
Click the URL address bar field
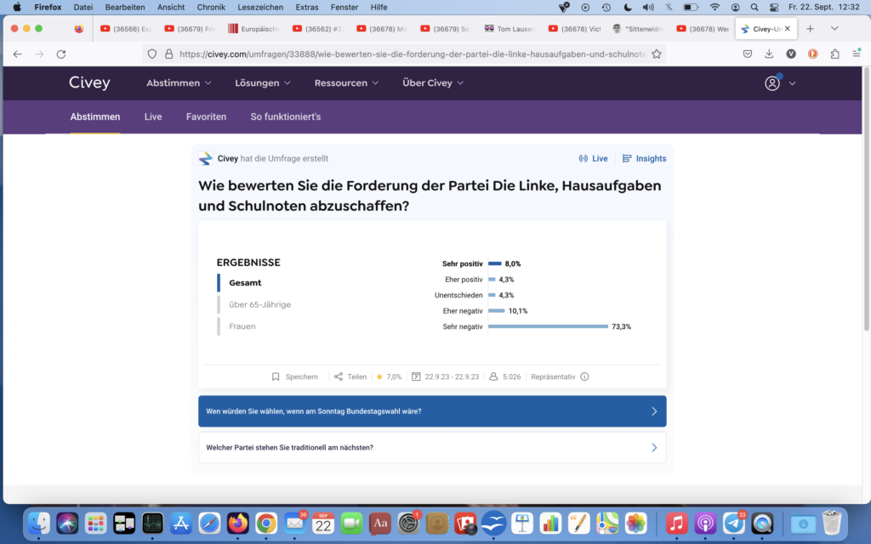coord(408,54)
